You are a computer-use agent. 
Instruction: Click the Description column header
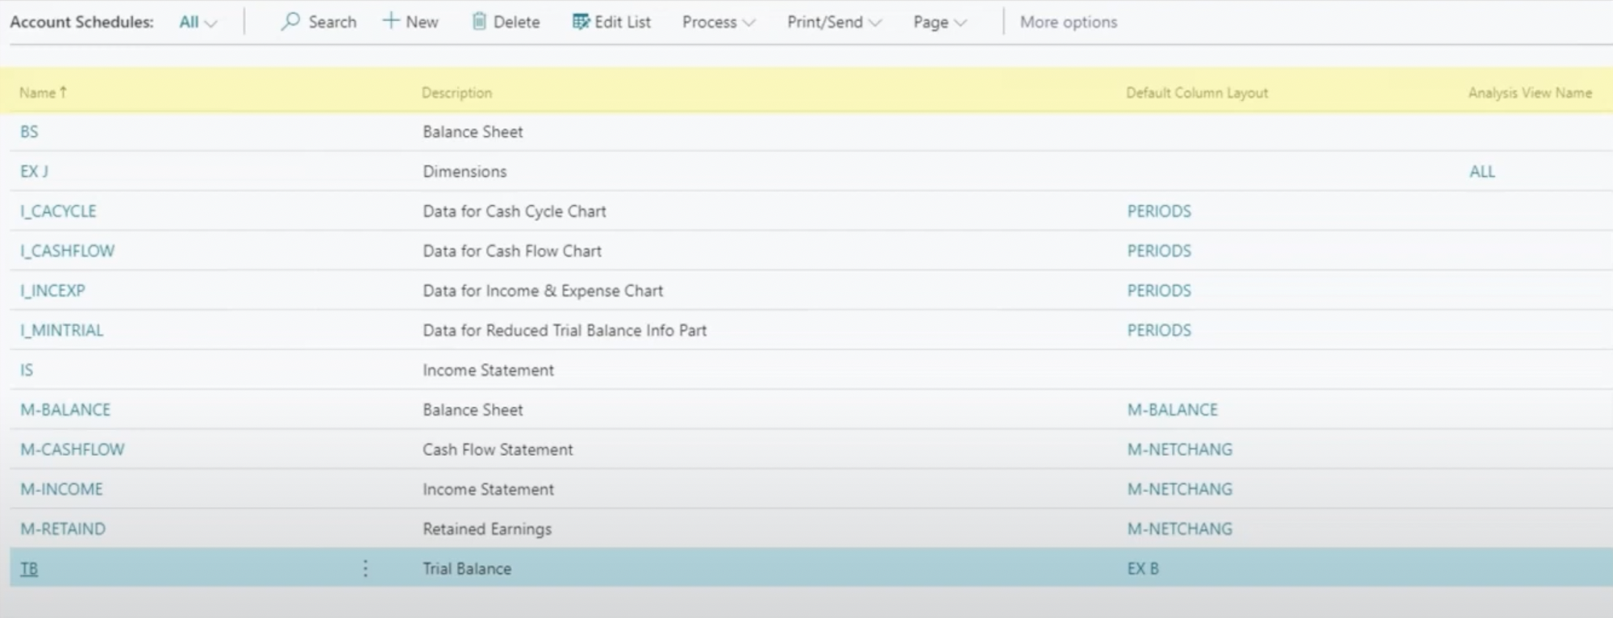[456, 93]
